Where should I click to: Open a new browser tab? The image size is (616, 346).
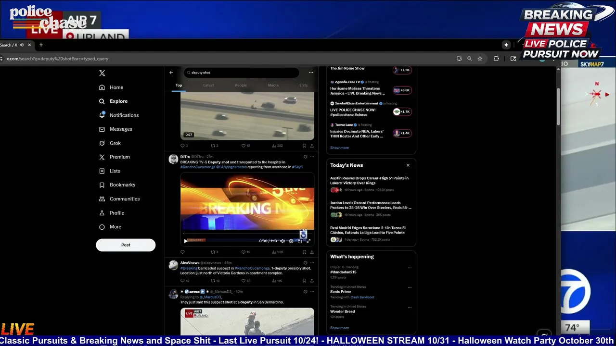pyautogui.click(x=41, y=45)
